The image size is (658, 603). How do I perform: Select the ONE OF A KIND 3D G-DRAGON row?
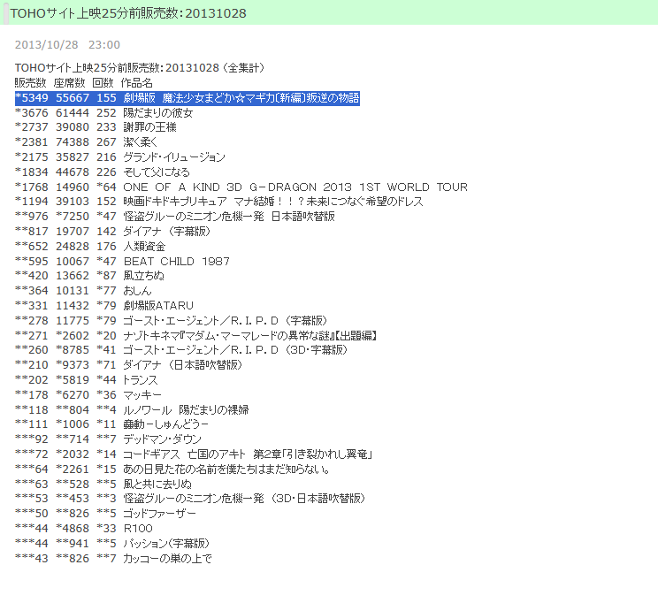coord(241,187)
